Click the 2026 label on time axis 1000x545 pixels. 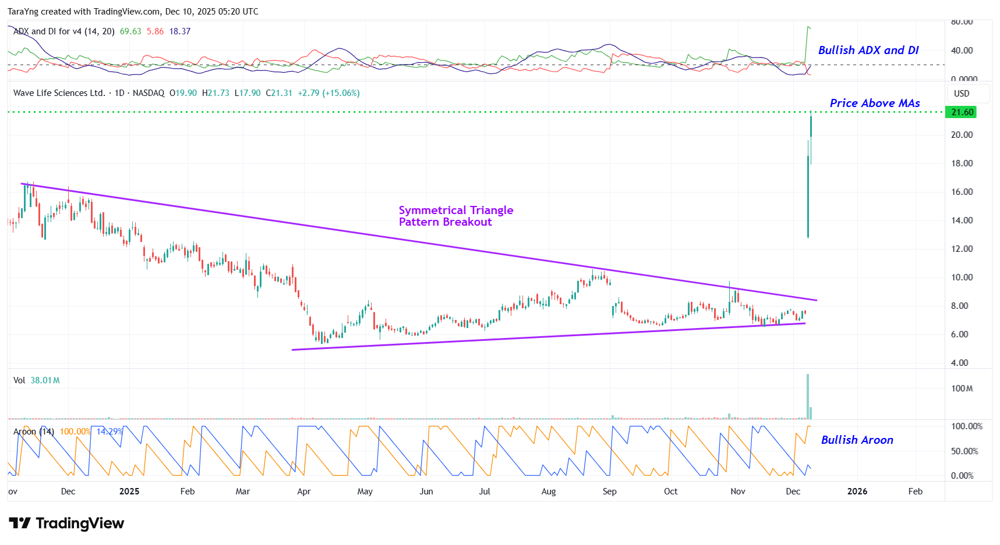(x=857, y=491)
